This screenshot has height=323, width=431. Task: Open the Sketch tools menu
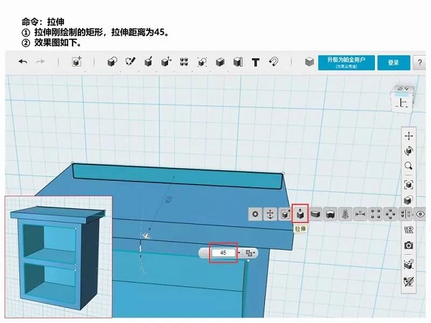coord(130,62)
